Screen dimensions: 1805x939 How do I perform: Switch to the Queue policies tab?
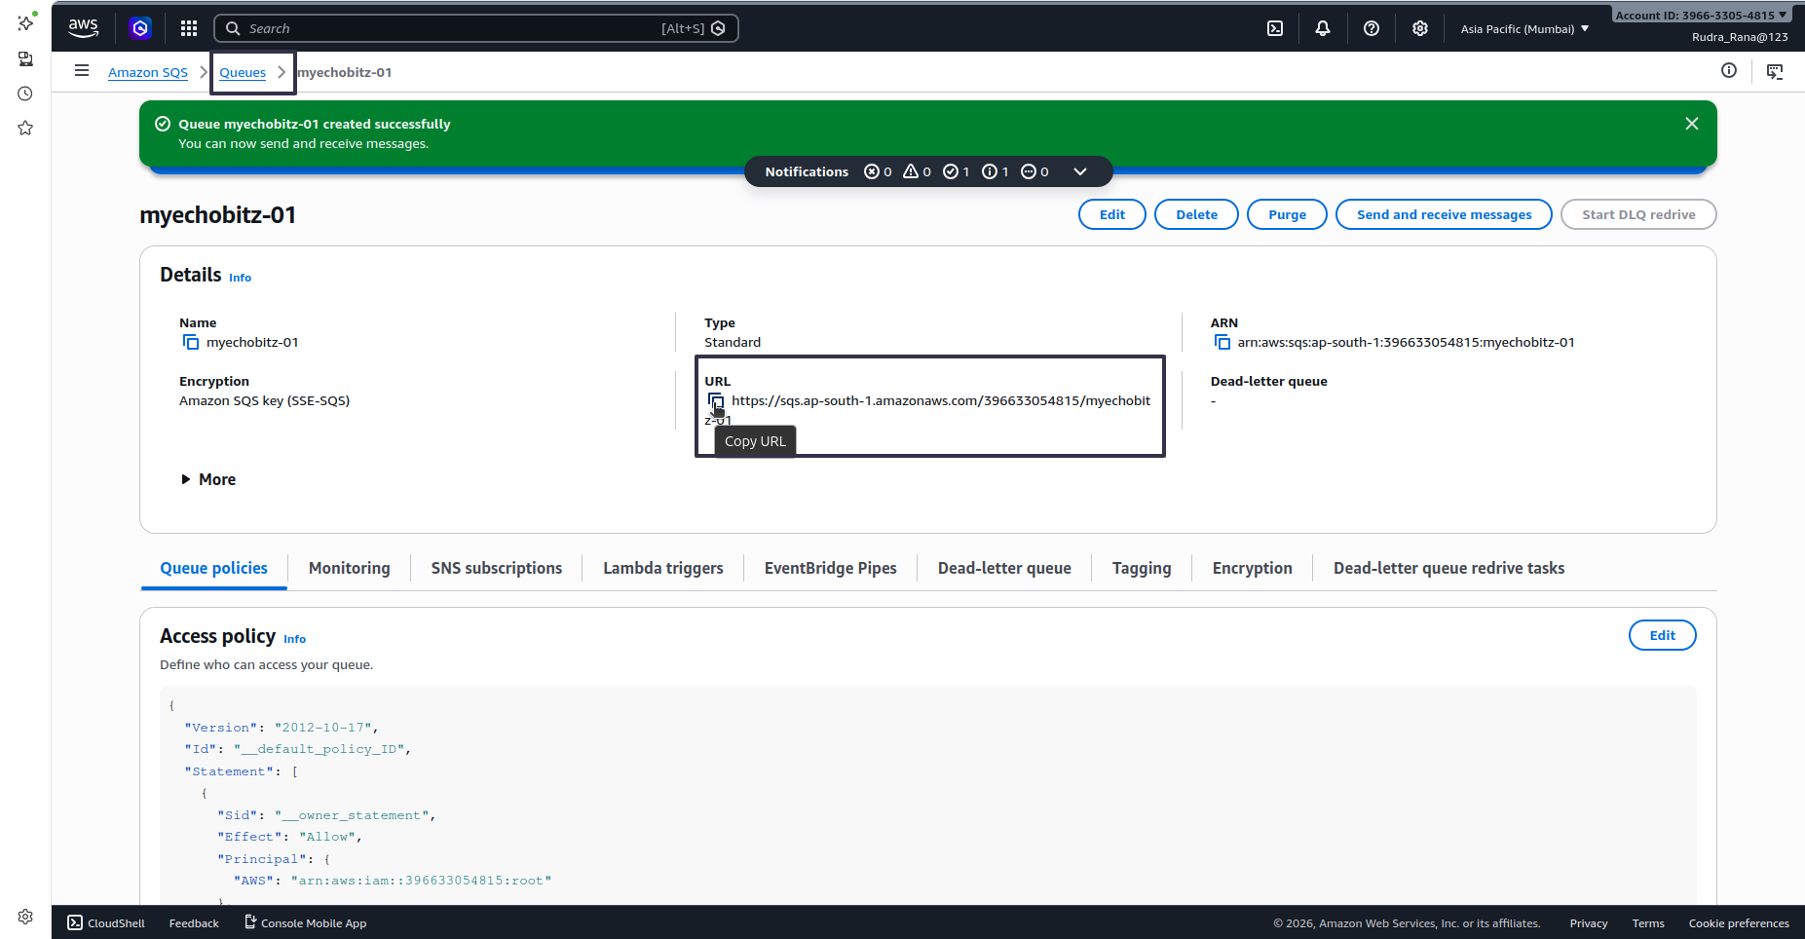point(214,568)
